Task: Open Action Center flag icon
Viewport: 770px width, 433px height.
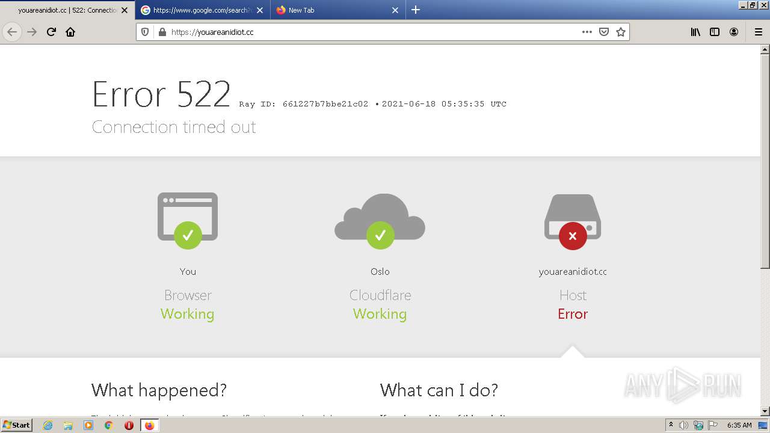Action: (x=713, y=425)
